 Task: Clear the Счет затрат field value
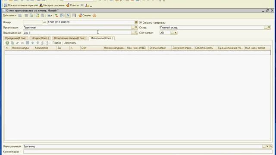click(x=176, y=33)
